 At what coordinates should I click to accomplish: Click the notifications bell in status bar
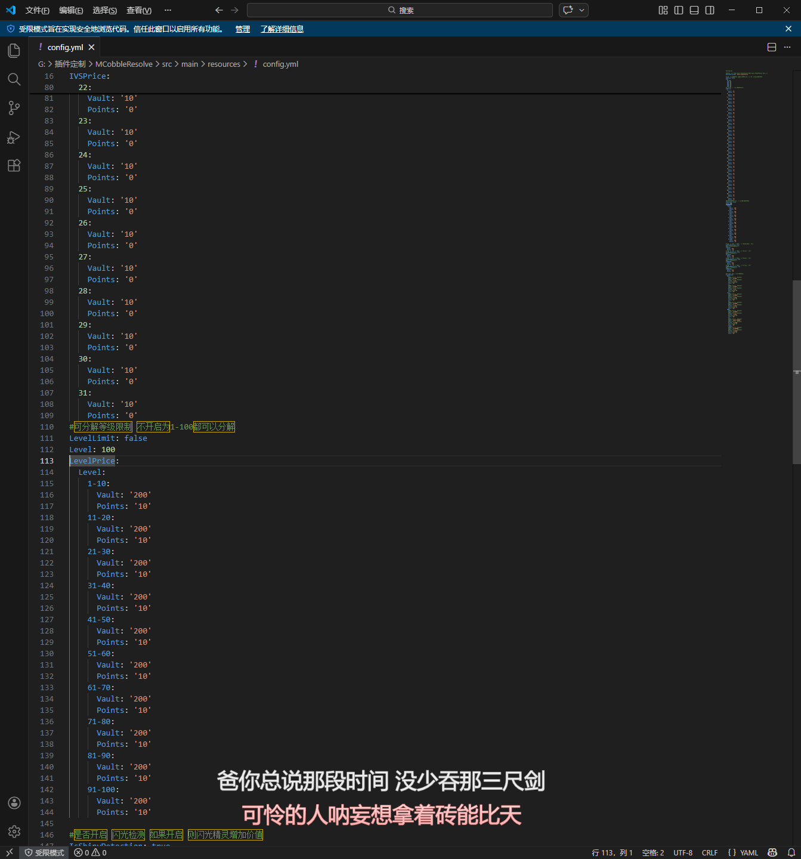point(791,852)
